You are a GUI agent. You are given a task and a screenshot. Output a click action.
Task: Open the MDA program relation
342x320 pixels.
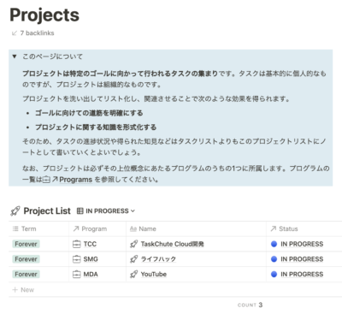point(91,275)
